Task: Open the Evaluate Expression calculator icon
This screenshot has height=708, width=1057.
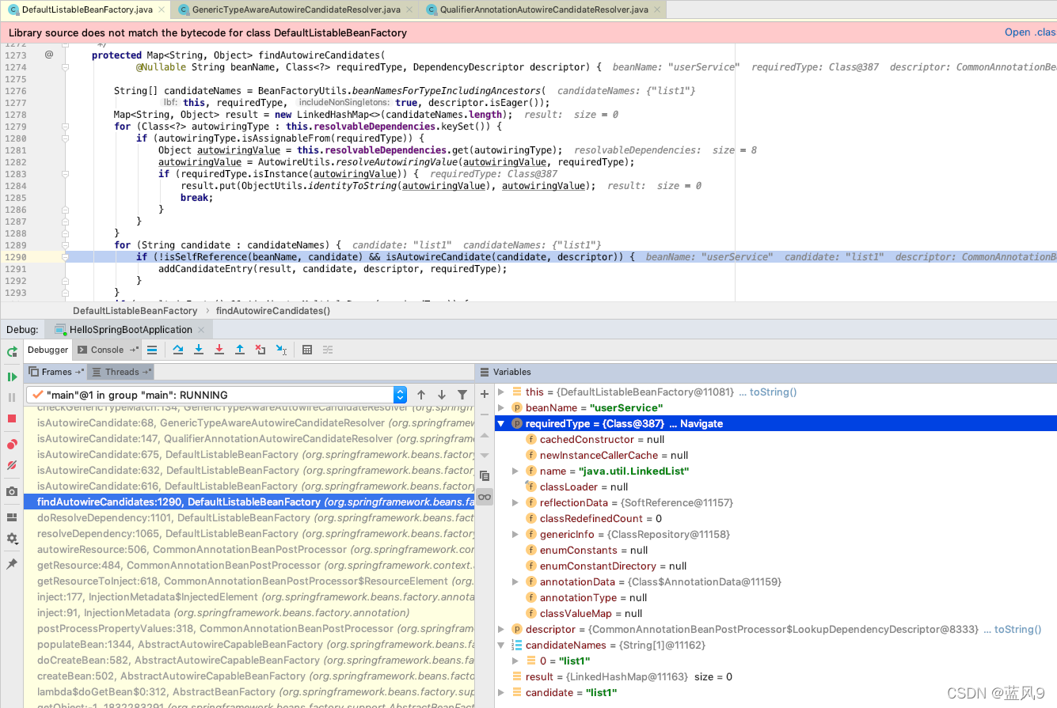Action: (307, 349)
